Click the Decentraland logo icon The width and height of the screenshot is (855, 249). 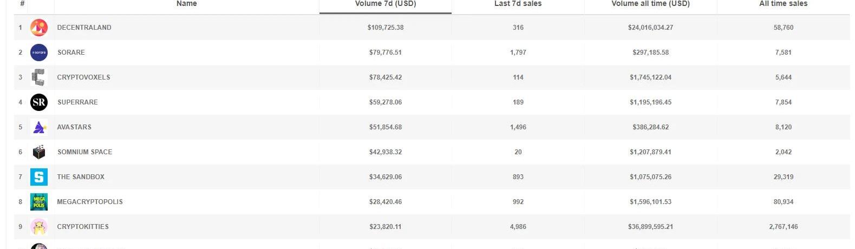39,28
